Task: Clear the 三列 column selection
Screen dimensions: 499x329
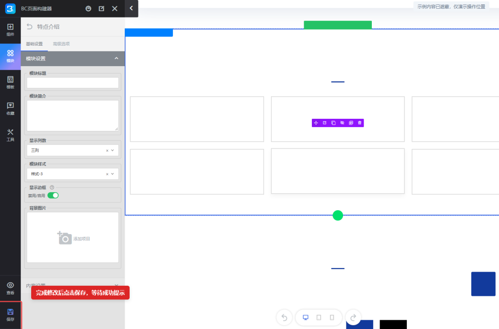Action: (x=107, y=151)
